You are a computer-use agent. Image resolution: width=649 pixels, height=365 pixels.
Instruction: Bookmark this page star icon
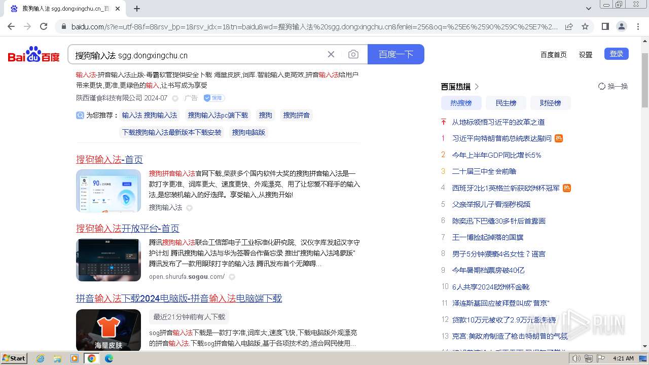click(x=585, y=26)
